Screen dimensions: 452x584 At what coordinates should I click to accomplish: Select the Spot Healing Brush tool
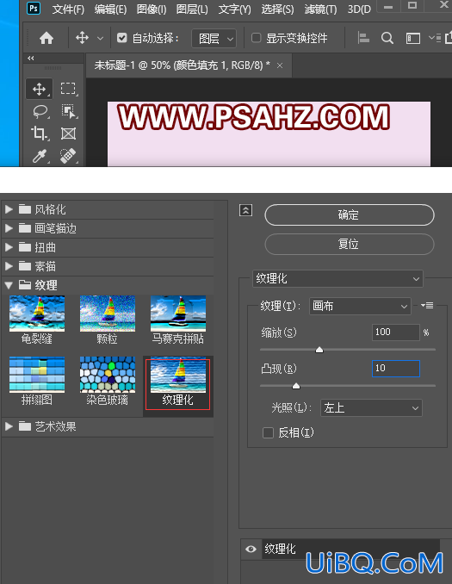pyautogui.click(x=68, y=156)
